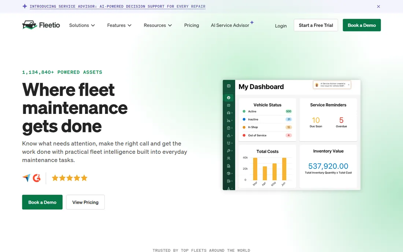
Task: Expand the service wrench sidebar arrow
Action: pyautogui.click(x=232, y=151)
